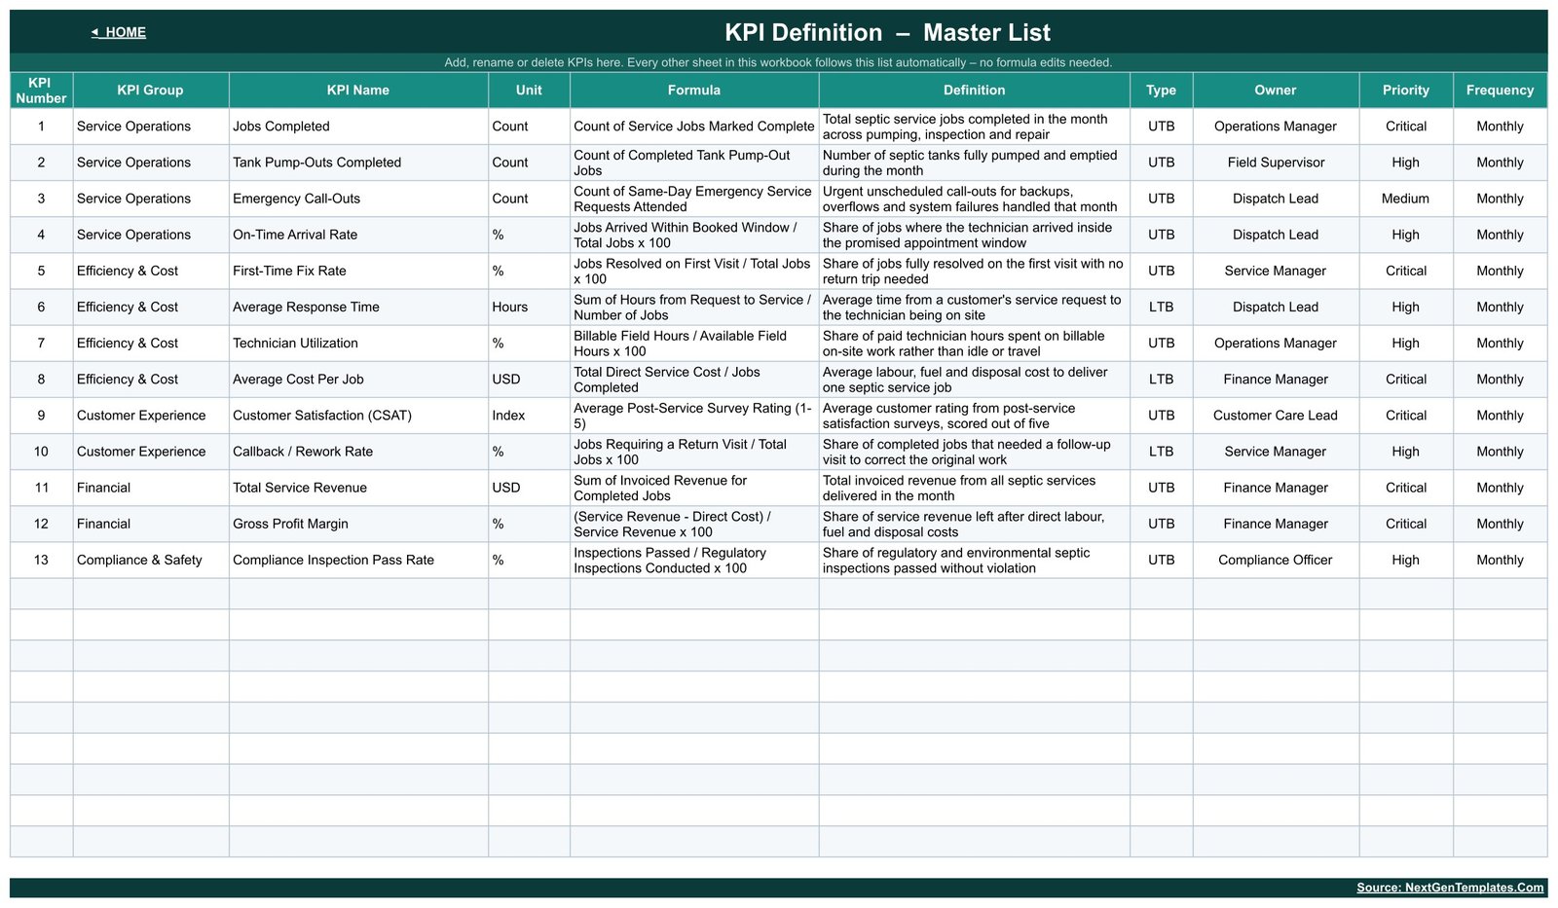This screenshot has height=908, width=1558.
Task: Open the Source: NextGenTemplates.Com link
Action: click(x=1449, y=888)
